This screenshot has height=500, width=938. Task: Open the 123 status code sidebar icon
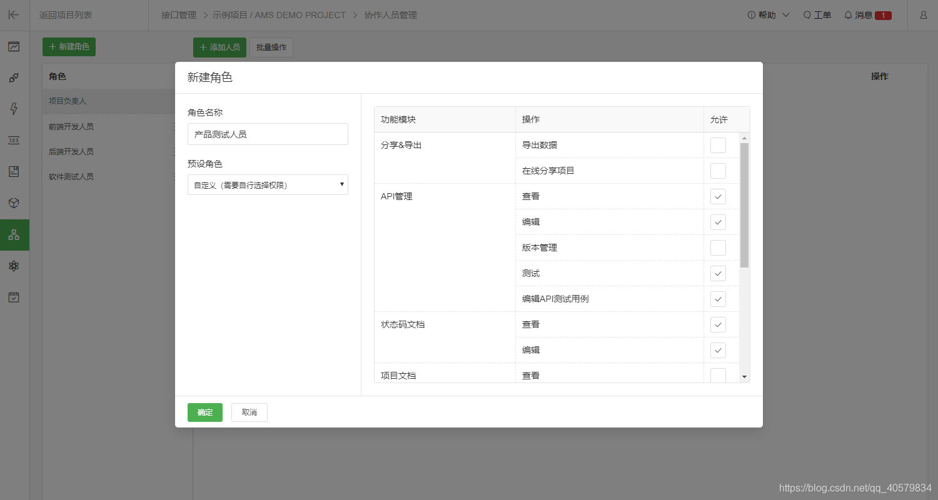pyautogui.click(x=14, y=140)
